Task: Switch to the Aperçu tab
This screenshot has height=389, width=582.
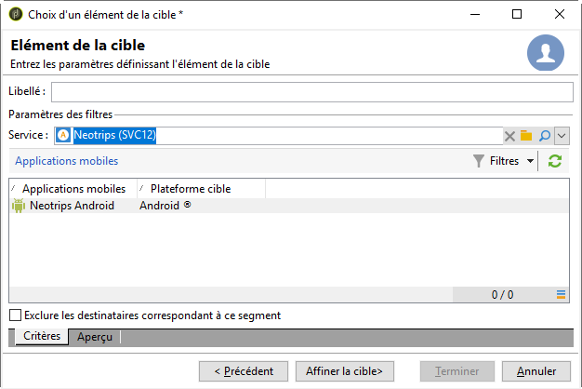Action: (x=95, y=337)
